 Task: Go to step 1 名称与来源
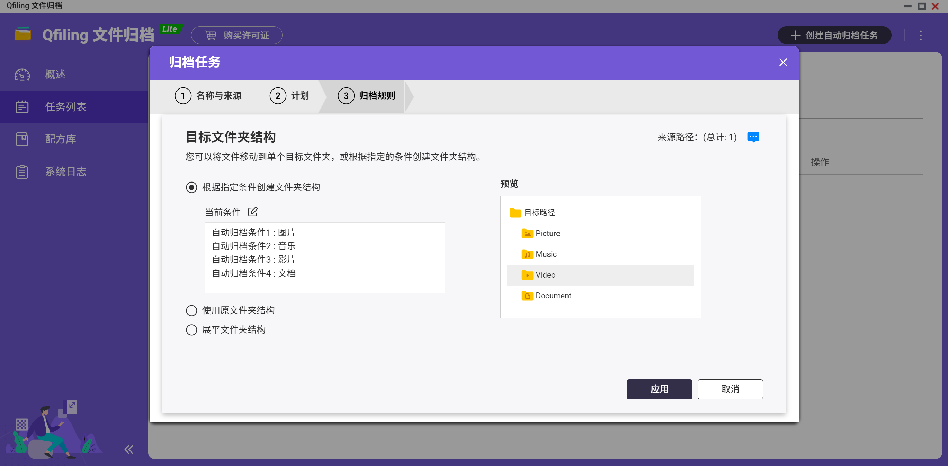(208, 96)
